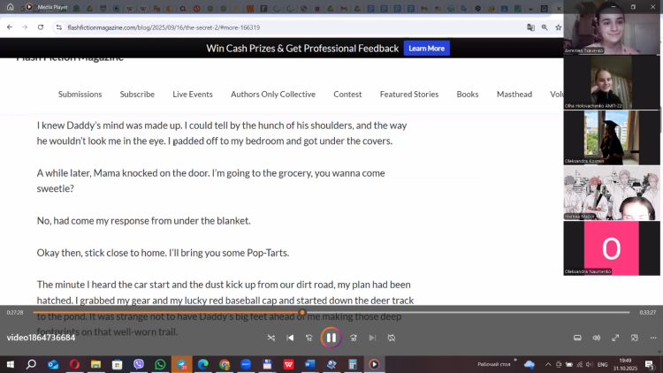This screenshot has height=373, width=663.
Task: Open WPS Office from the taskbar
Action: click(289, 364)
